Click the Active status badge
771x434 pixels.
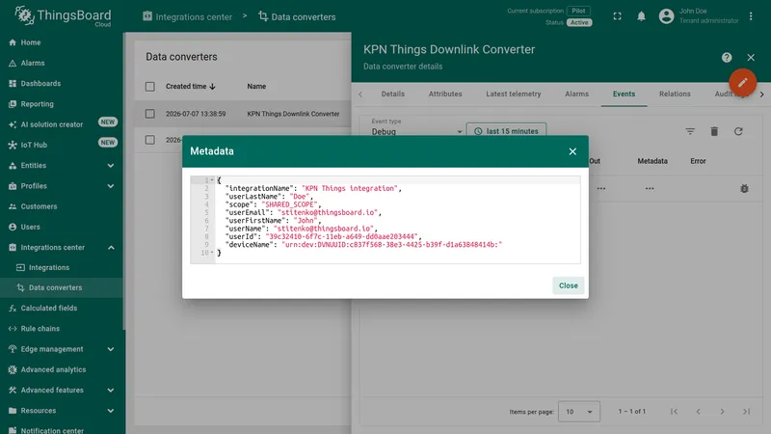579,22
